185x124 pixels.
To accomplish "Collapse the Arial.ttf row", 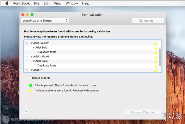I will coord(32,70).
